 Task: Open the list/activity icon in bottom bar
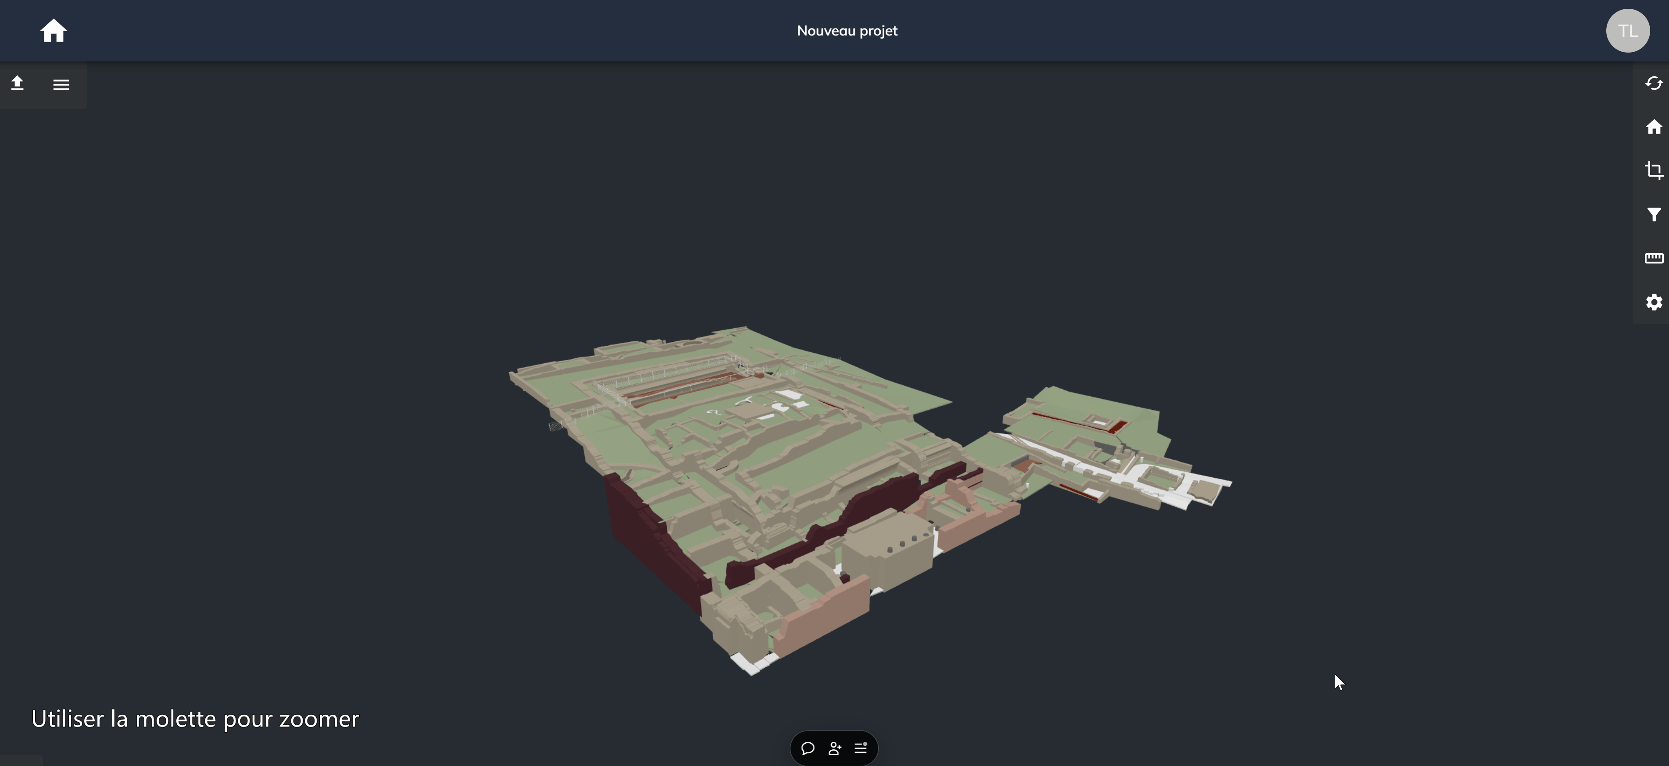861,748
